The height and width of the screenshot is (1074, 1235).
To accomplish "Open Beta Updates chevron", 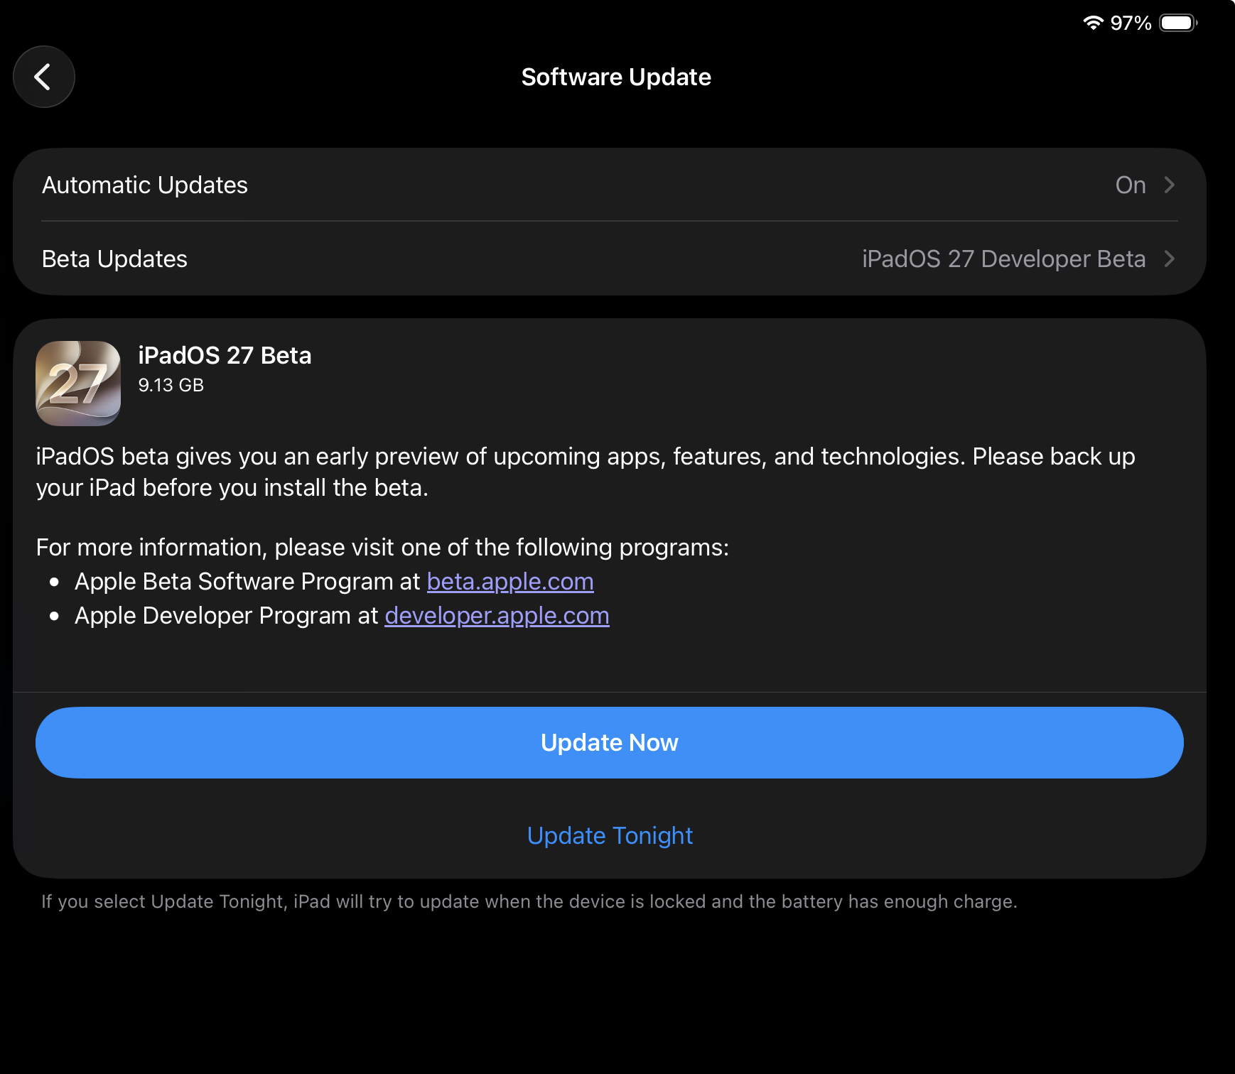I will coord(1169,259).
